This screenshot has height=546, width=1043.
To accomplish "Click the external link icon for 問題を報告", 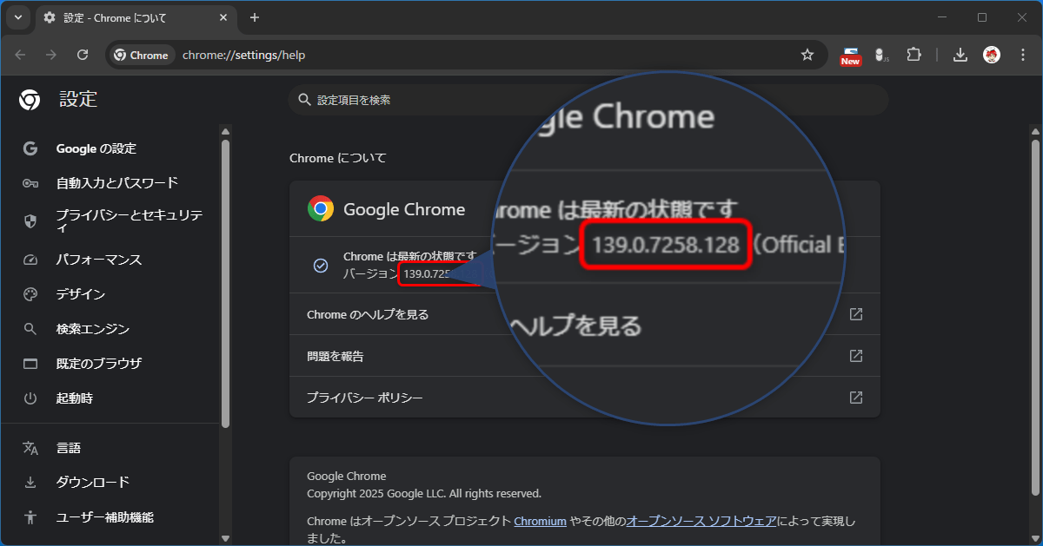I will 856,356.
